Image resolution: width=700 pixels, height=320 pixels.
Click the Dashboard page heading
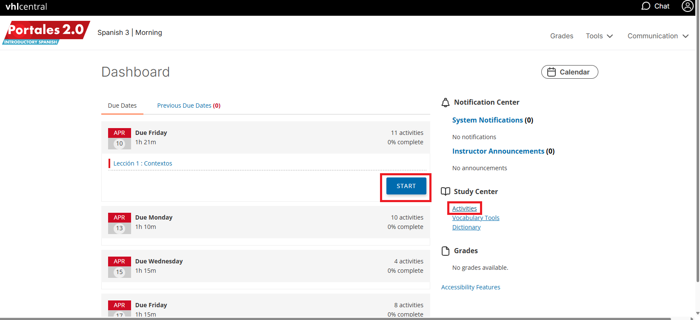[x=135, y=72]
